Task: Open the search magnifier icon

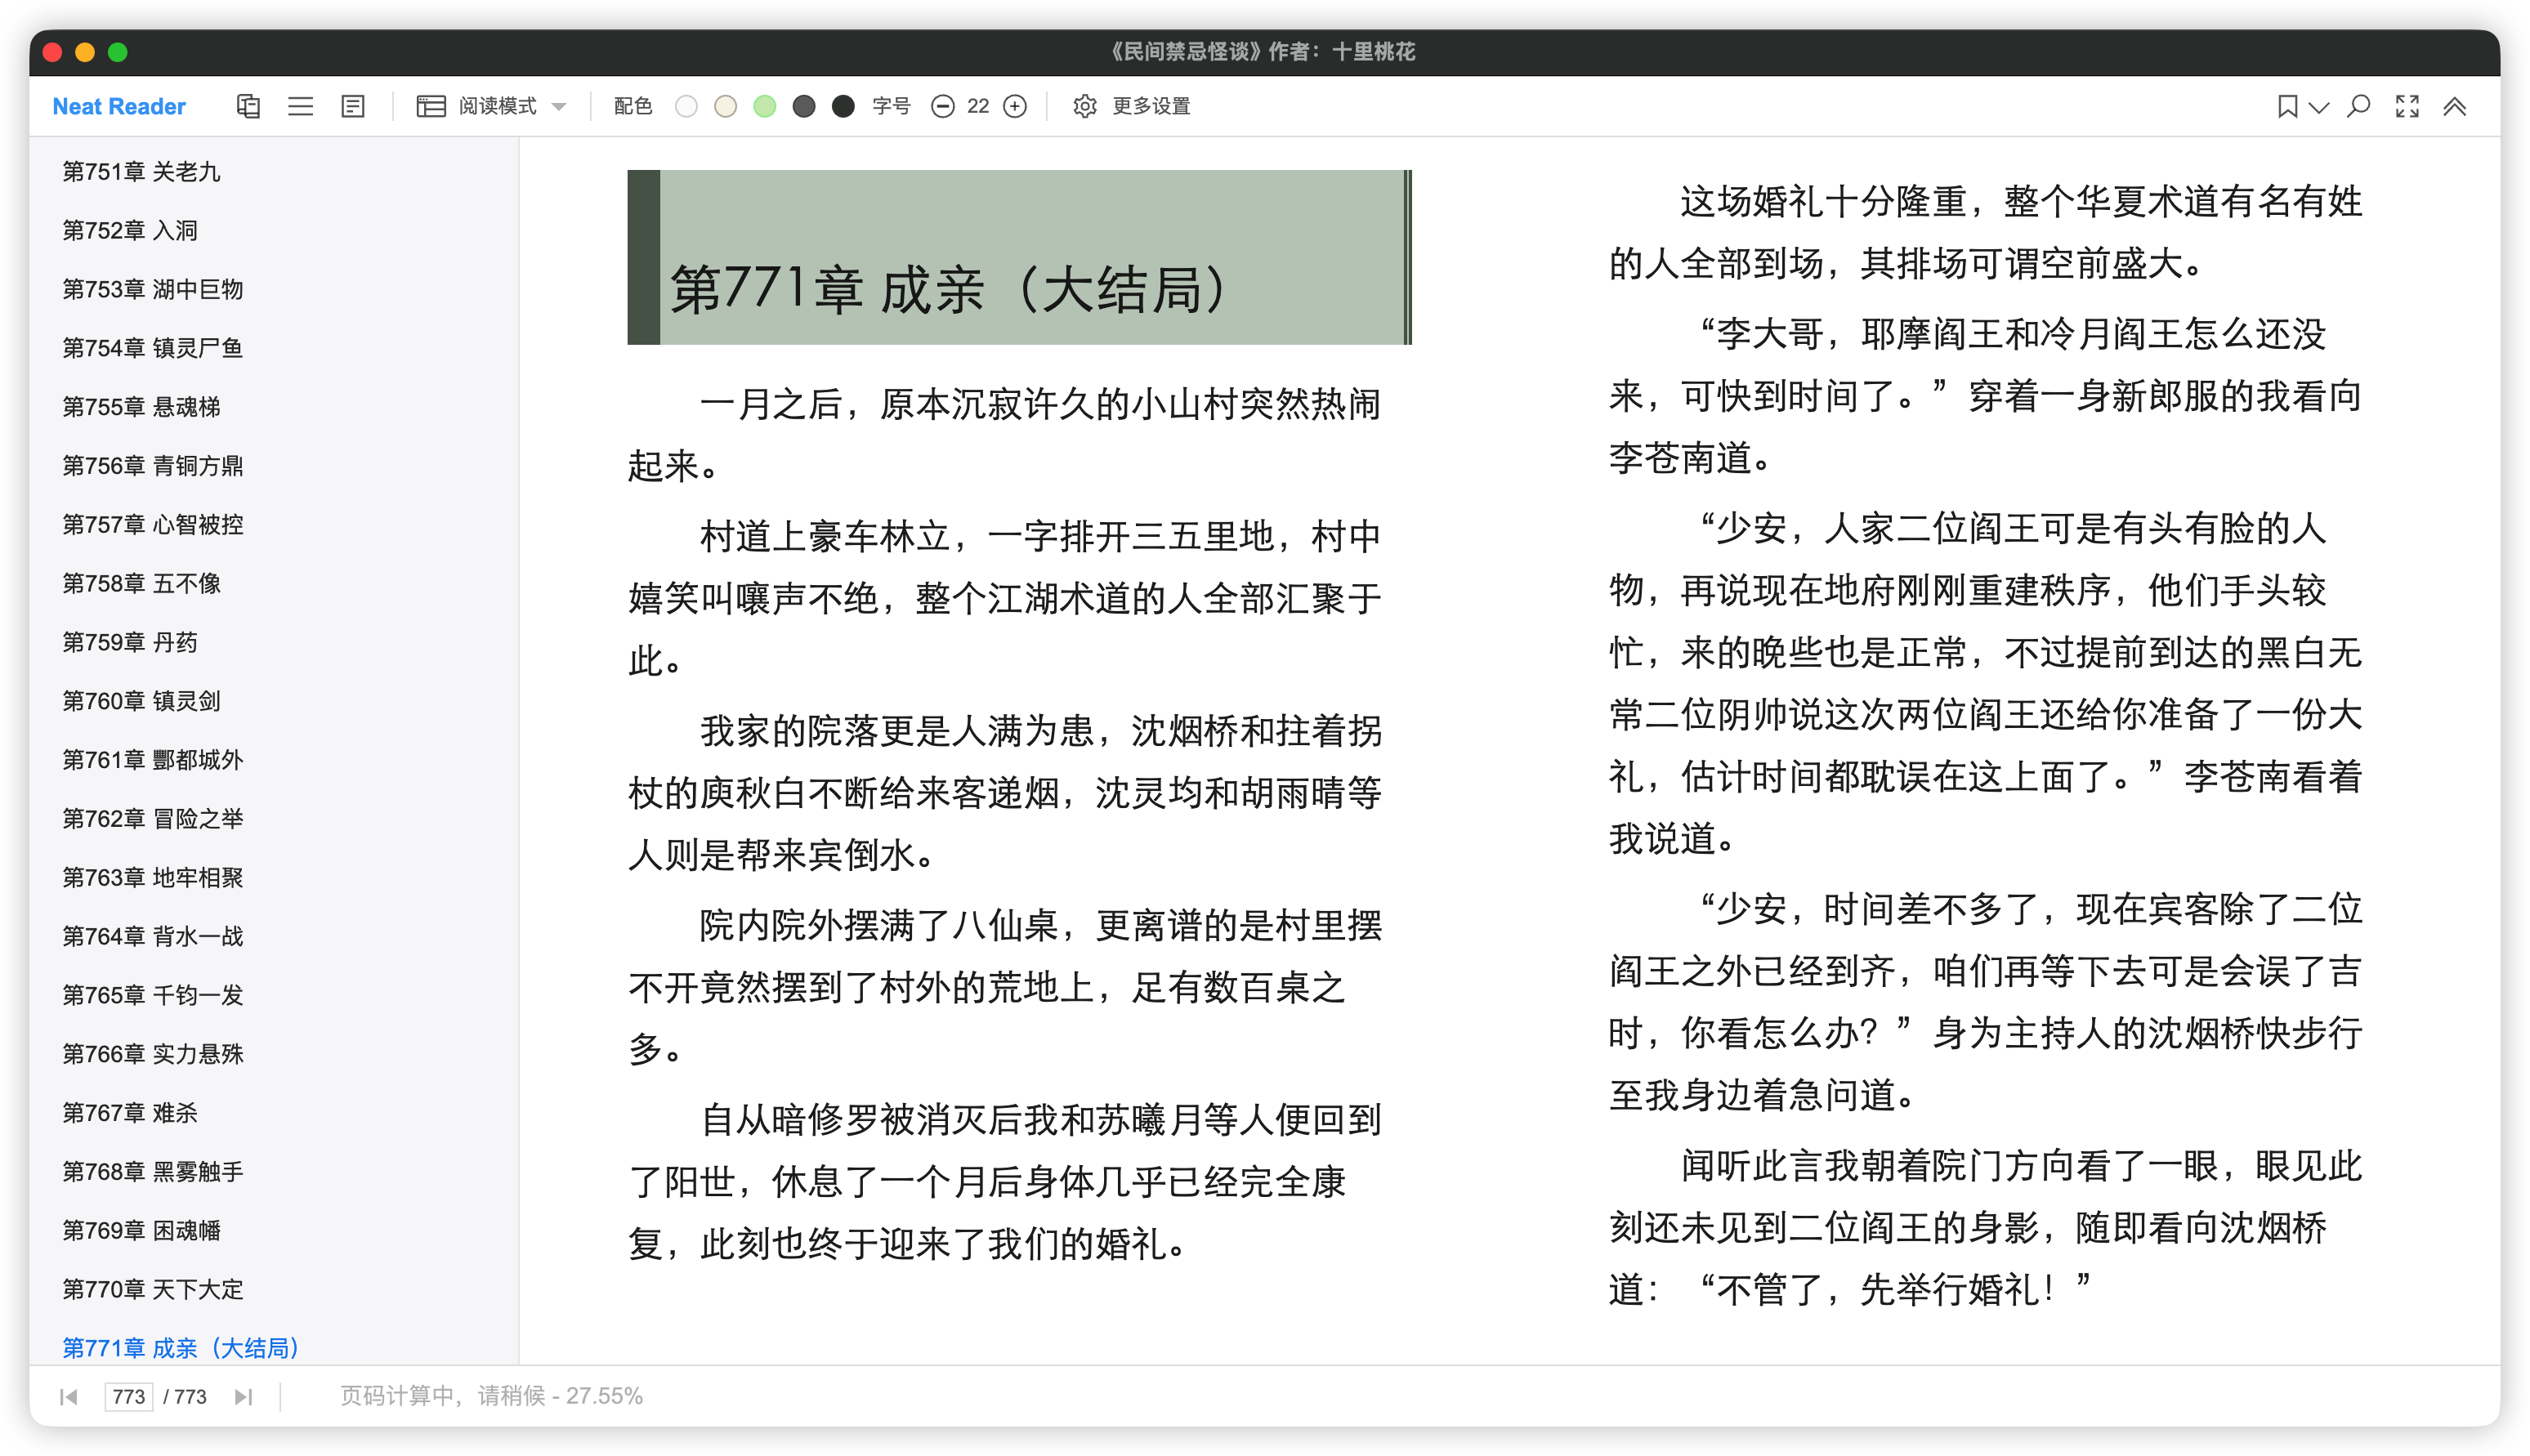Action: click(x=2358, y=106)
